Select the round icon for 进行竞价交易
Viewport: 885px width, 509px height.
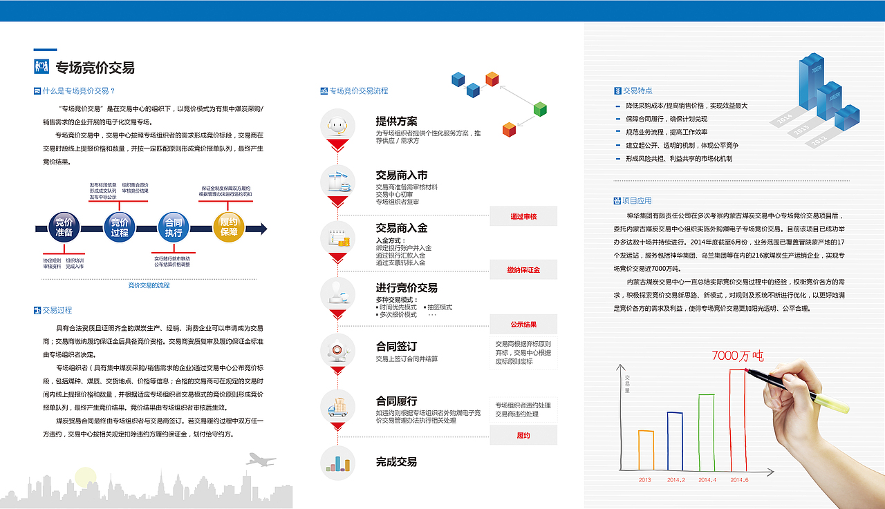point(337,294)
